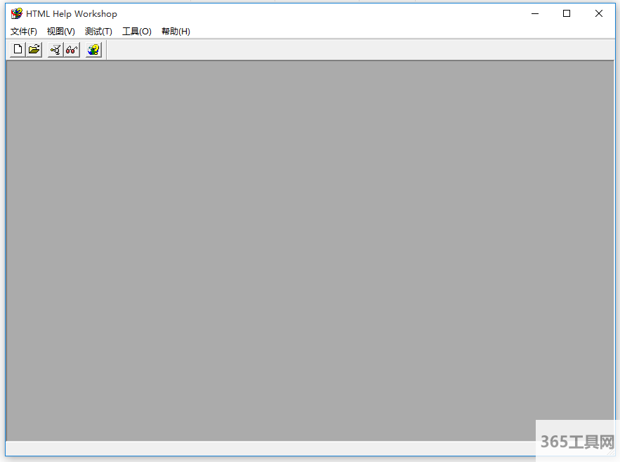Click the glasses View compiled file icon
Screen dimensions: 620x462
[72, 50]
